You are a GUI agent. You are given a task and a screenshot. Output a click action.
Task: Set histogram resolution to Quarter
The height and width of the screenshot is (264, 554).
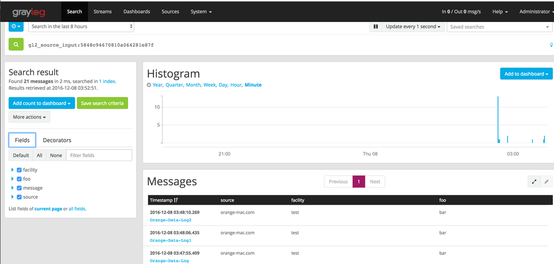174,85
